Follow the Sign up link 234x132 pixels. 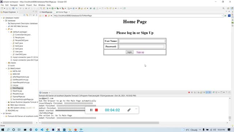[140, 52]
